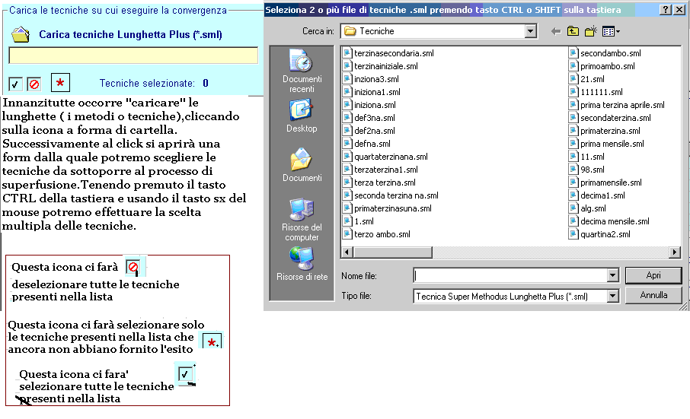
Task: Select file seconda terzina na.sml
Action: 391,195
